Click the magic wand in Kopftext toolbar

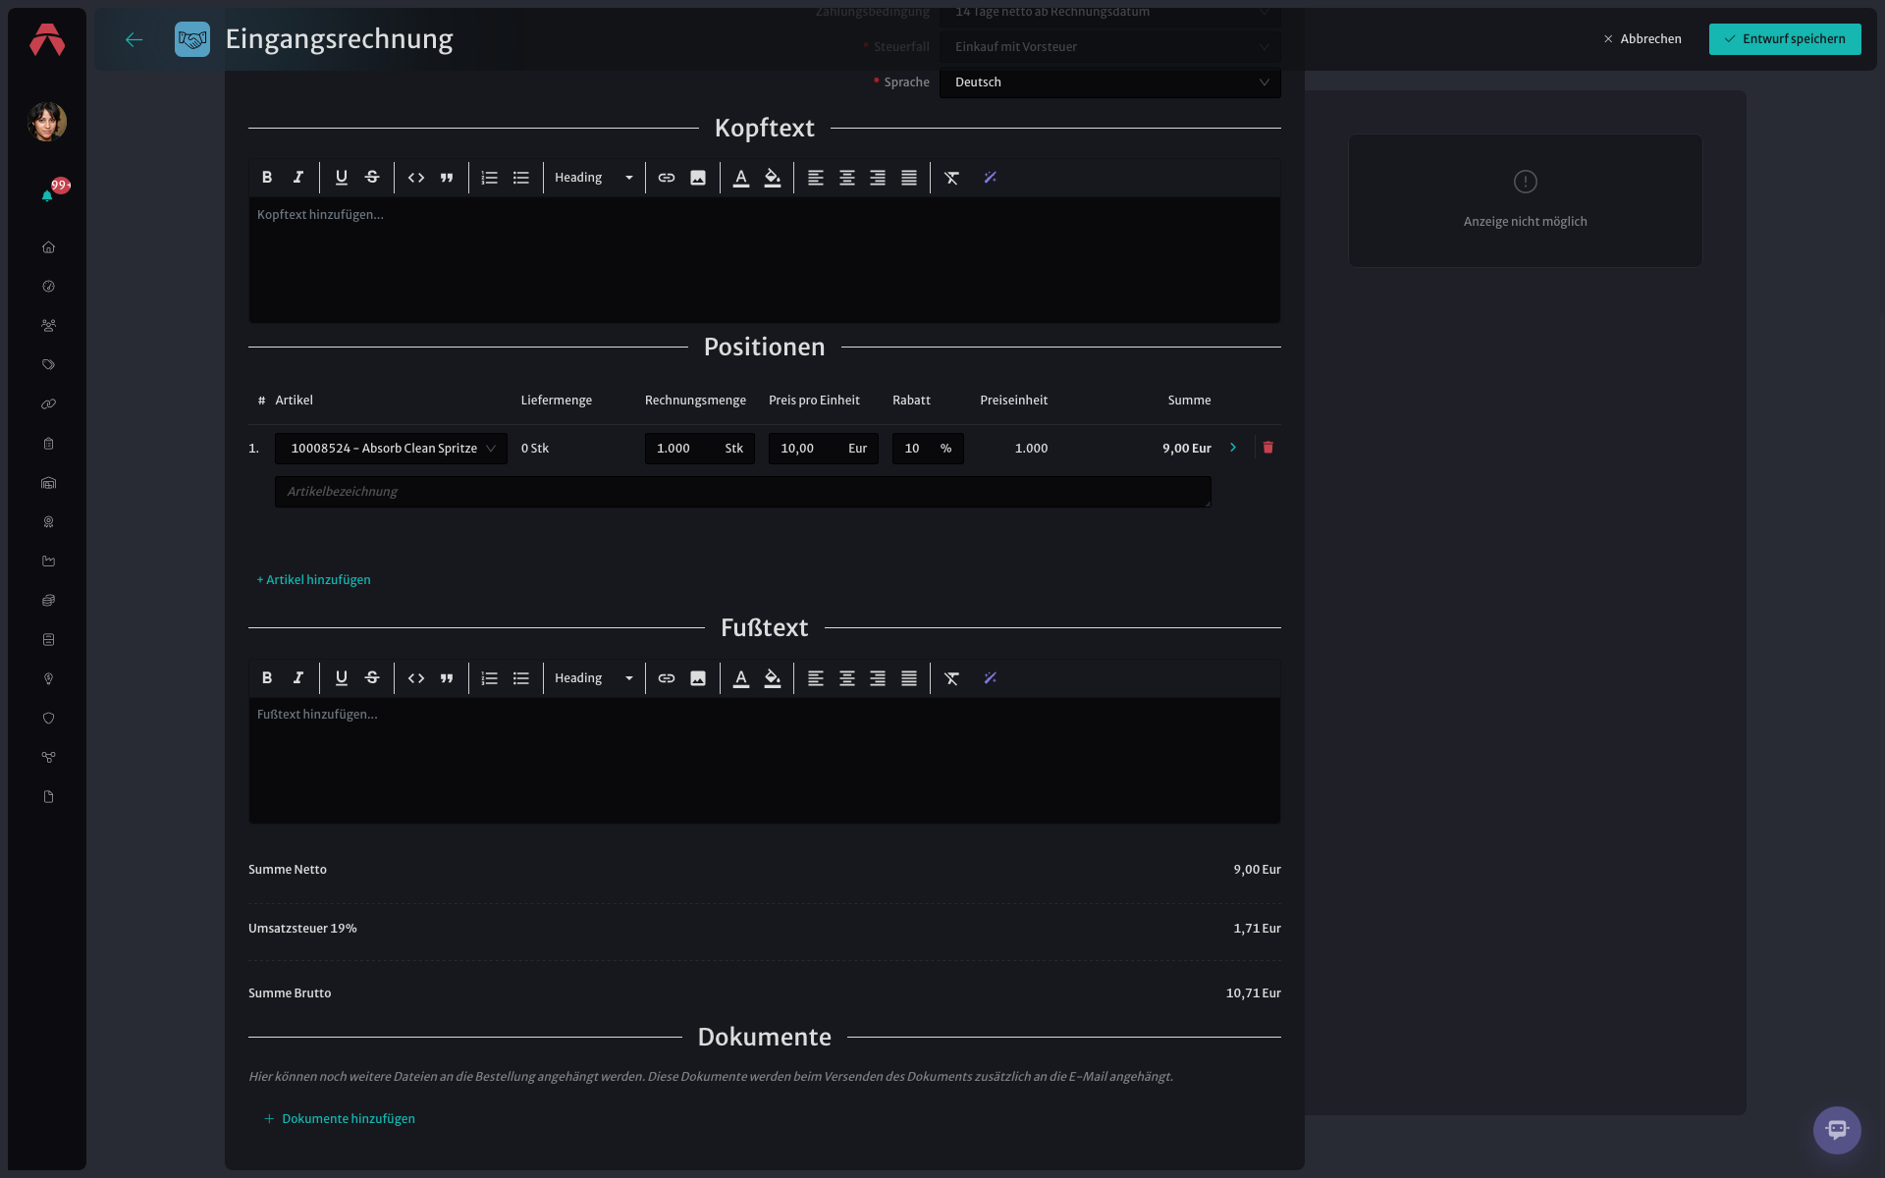(x=991, y=178)
